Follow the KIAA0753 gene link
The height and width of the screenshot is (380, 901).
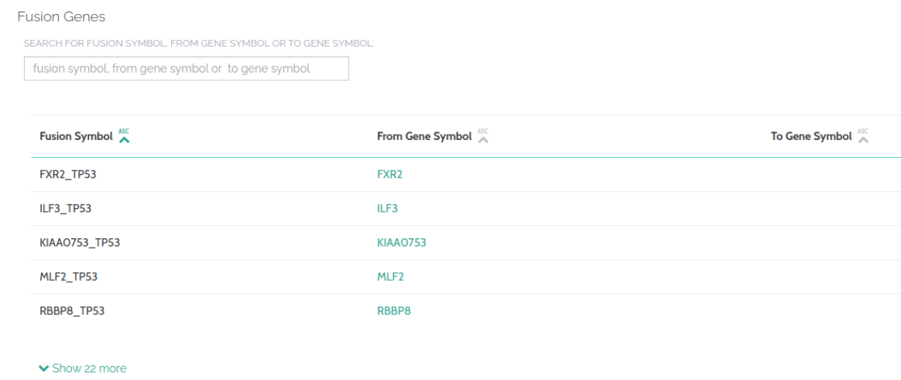click(x=401, y=243)
